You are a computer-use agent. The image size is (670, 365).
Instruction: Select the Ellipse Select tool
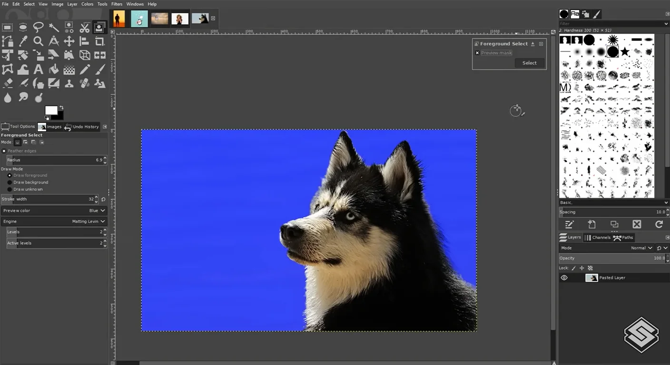[23, 27]
